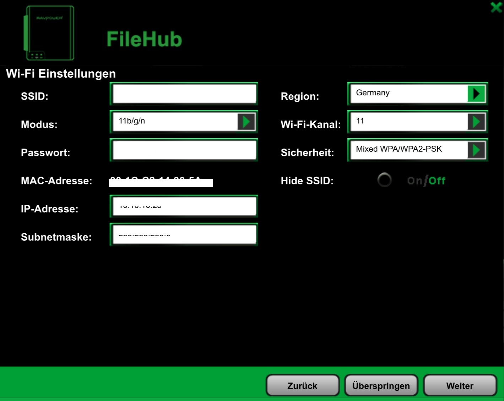Click the Zurück button
This screenshot has width=504, height=401.
tap(303, 385)
